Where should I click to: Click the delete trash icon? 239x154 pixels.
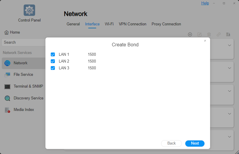209,34
